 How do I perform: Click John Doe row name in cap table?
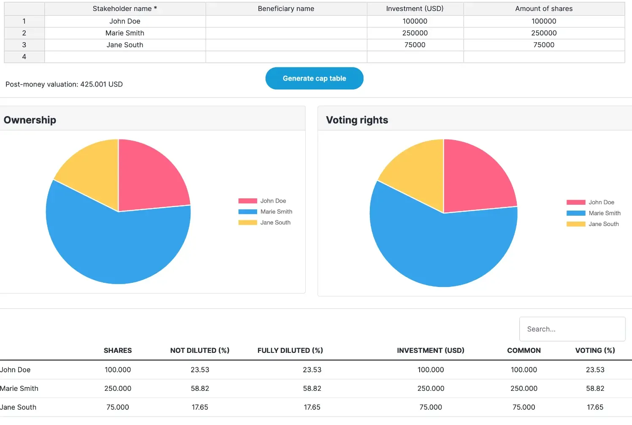[15, 370]
